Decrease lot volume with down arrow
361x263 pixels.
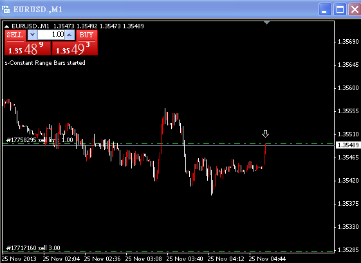[x=32, y=35]
